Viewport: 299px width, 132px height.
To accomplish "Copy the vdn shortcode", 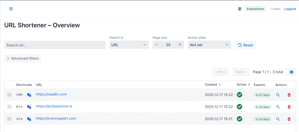I will (29, 95).
